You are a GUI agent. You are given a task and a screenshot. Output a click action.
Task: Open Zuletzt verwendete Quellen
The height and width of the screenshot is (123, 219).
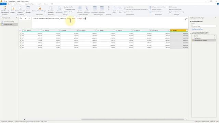[x=20, y=10]
